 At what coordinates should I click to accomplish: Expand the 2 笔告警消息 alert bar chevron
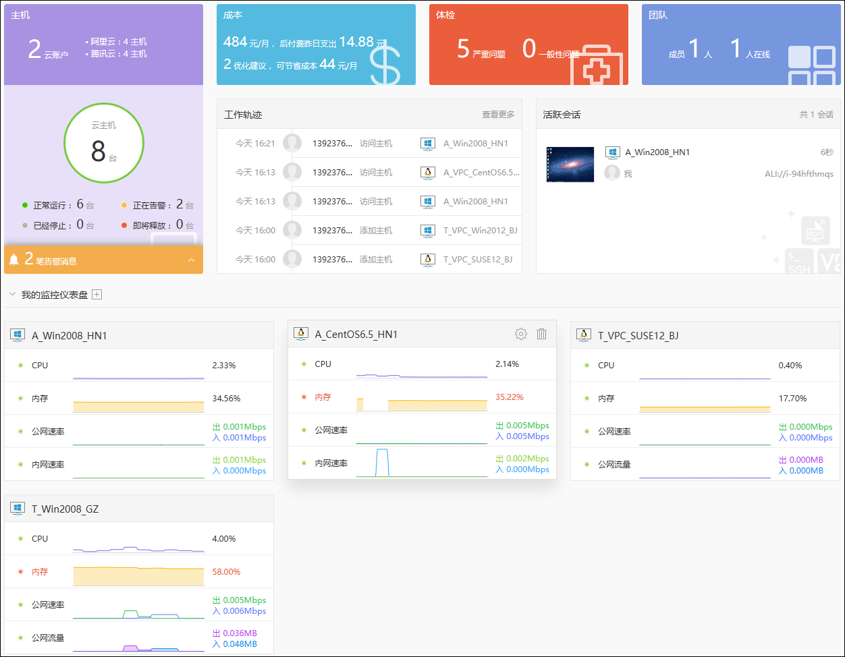coord(191,260)
